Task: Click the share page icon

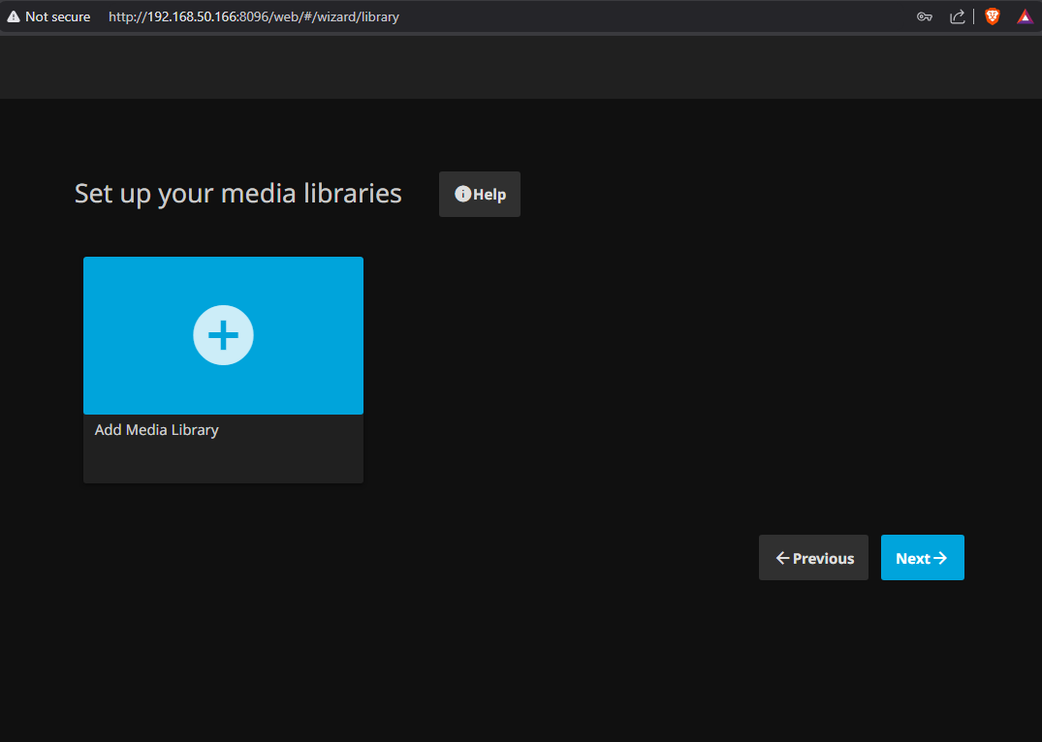Action: pyautogui.click(x=958, y=16)
